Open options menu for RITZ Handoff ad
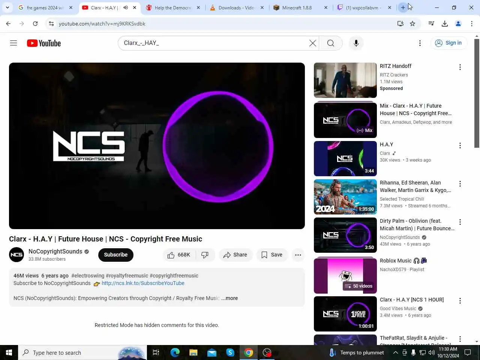This screenshot has height=360, width=480. point(460,67)
